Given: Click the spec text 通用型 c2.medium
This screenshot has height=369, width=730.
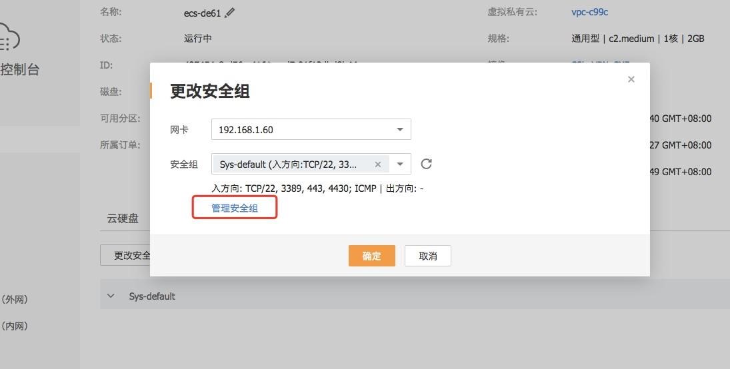Looking at the screenshot, I should pyautogui.click(x=638, y=39).
